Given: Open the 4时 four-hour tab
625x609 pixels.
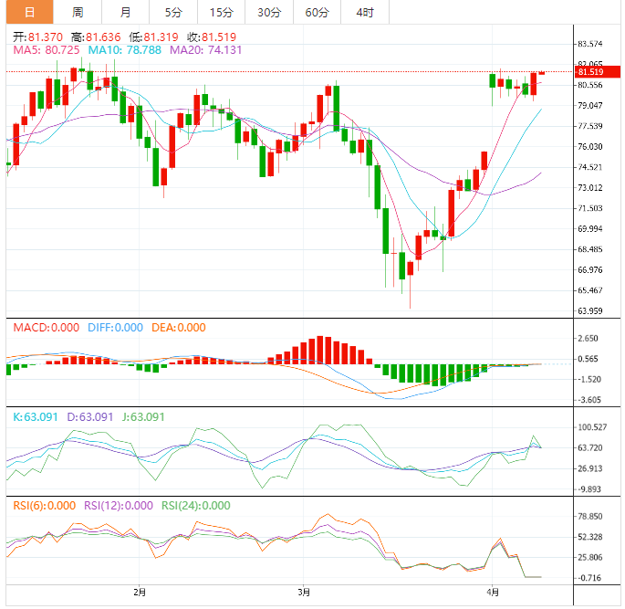Looking at the screenshot, I should (x=364, y=12).
